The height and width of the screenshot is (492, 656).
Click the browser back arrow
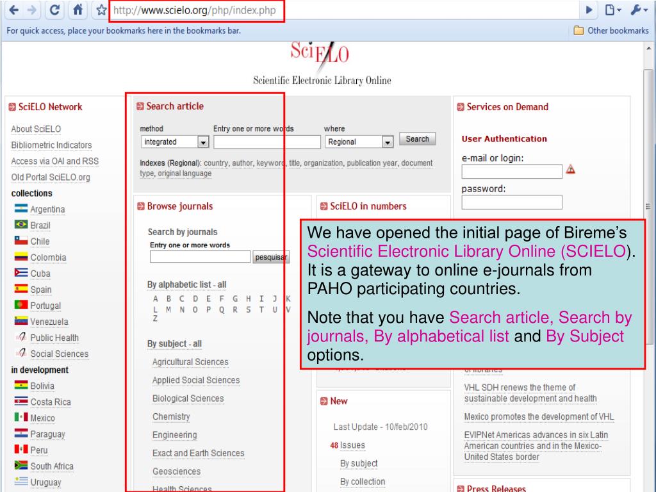click(x=13, y=10)
